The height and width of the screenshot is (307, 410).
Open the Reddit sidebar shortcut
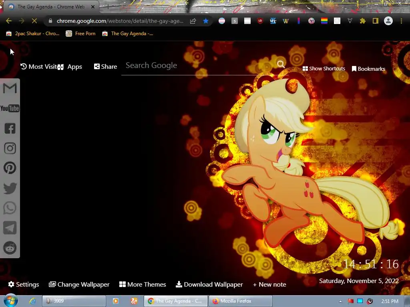click(10, 248)
